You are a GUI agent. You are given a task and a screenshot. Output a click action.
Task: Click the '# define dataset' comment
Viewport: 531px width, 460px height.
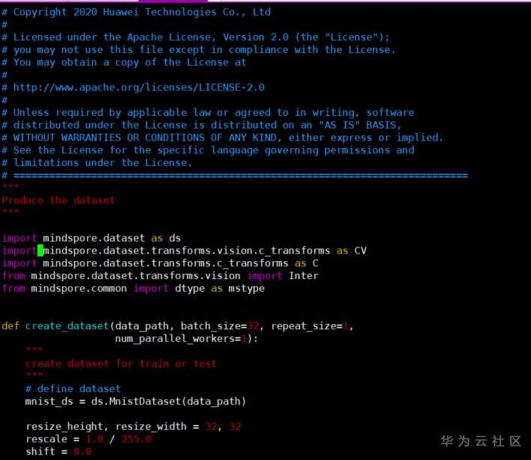point(73,389)
